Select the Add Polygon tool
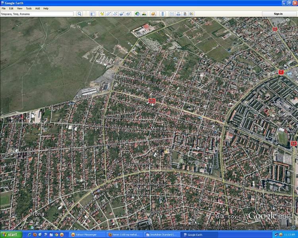This screenshot has height=238, width=298. point(108,13)
